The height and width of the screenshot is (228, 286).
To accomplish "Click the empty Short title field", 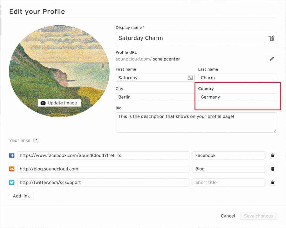I will coord(229,182).
